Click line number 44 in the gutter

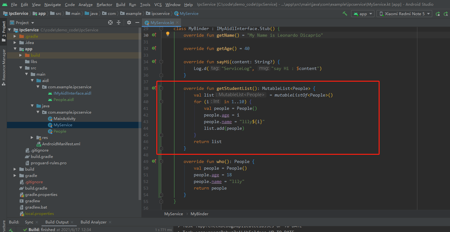tap(146, 128)
